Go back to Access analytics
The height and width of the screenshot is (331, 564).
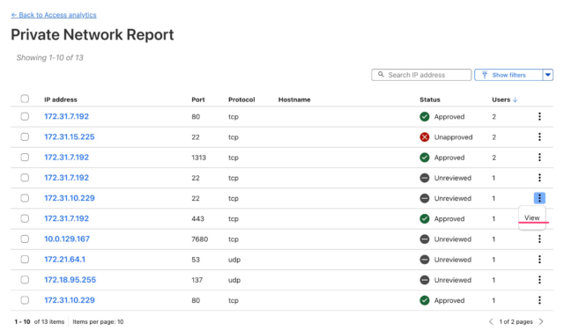[x=54, y=15]
